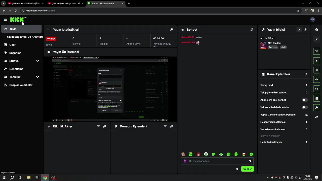Click the stream preview thumbnail
This screenshot has width=322, height=181.
tap(110, 89)
